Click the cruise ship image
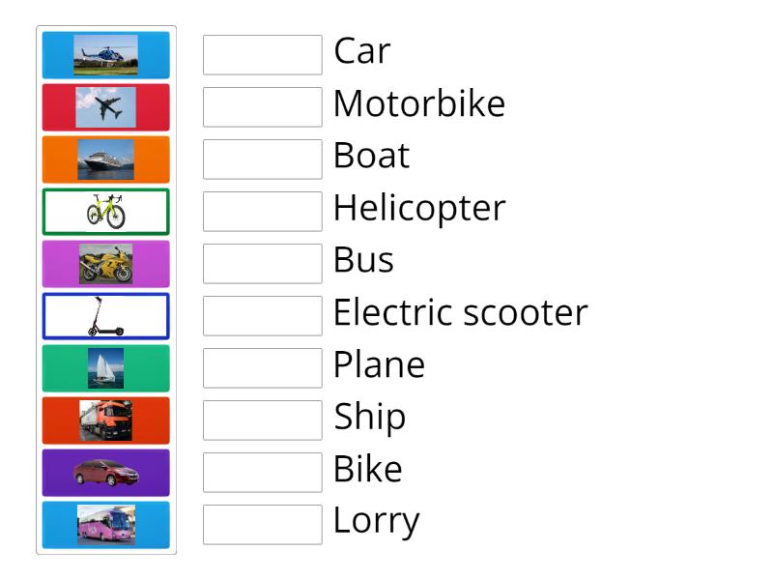773x580 pixels. 105,159
